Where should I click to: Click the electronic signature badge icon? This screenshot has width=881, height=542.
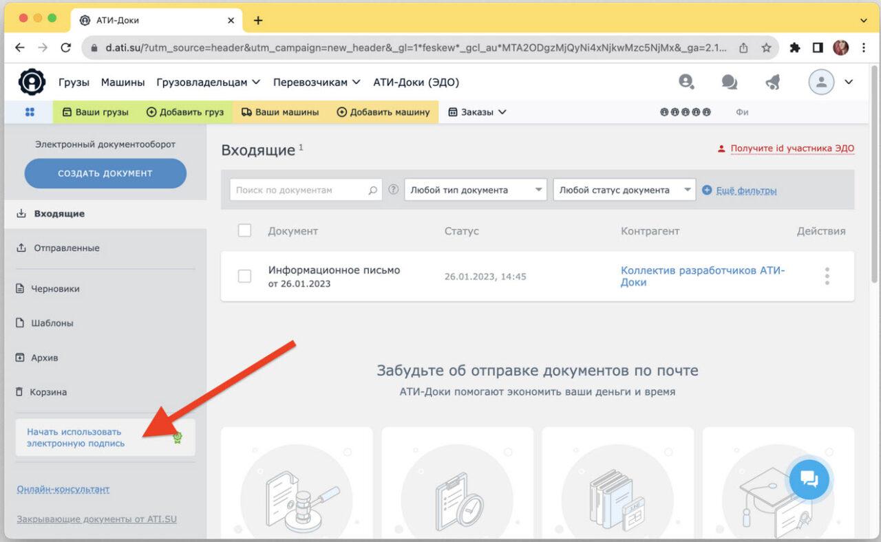pos(178,437)
